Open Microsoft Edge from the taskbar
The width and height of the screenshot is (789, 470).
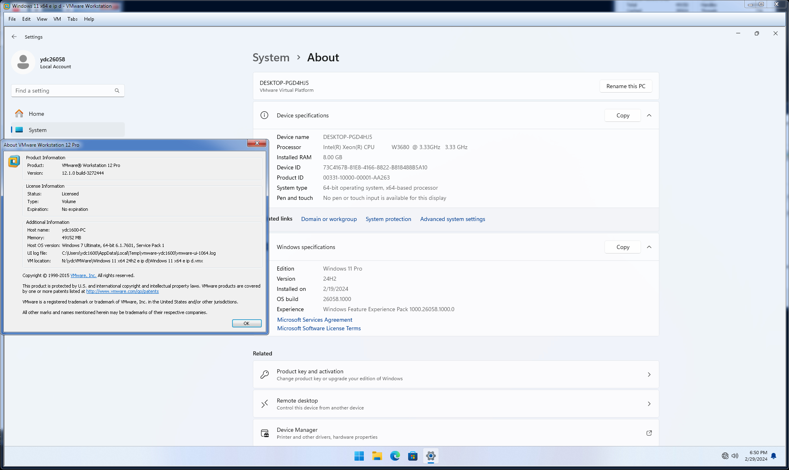(x=395, y=456)
